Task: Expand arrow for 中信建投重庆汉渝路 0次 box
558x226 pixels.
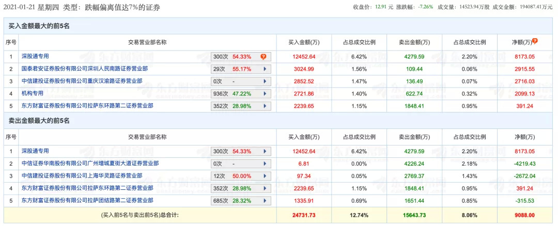Action: 264,81
